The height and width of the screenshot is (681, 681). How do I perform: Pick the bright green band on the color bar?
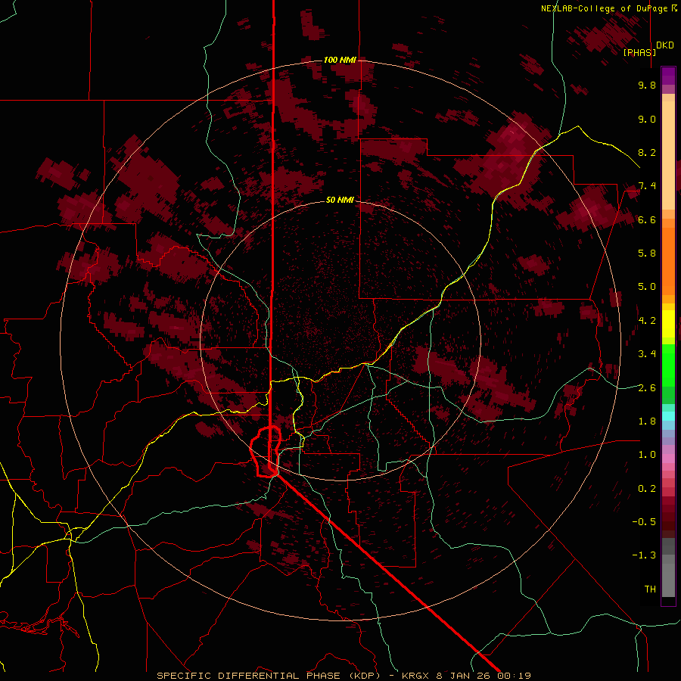[668, 365]
